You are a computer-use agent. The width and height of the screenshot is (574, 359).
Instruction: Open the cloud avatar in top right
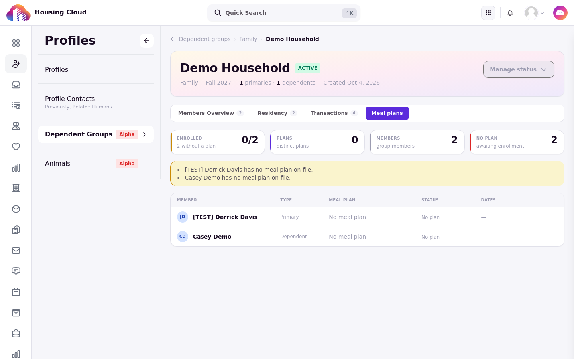(x=560, y=13)
